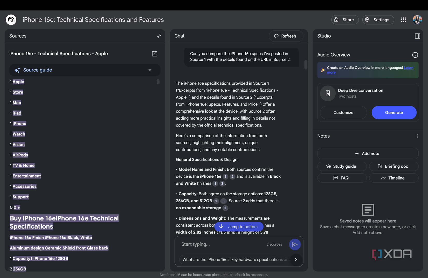
Task: Click the Sources panel scrollbar thumb
Action: [x=158, y=82]
